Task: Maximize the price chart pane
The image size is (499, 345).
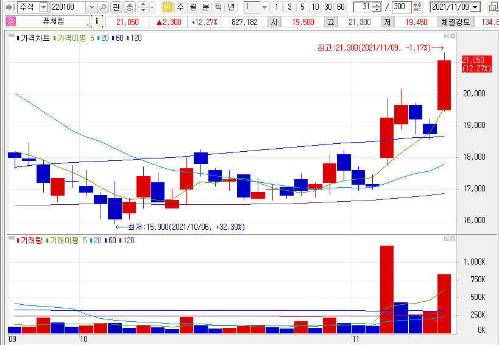Action: [447, 36]
